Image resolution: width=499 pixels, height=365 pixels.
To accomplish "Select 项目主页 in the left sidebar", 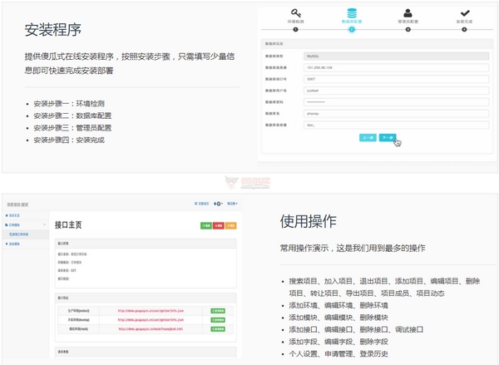I will pos(17,215).
